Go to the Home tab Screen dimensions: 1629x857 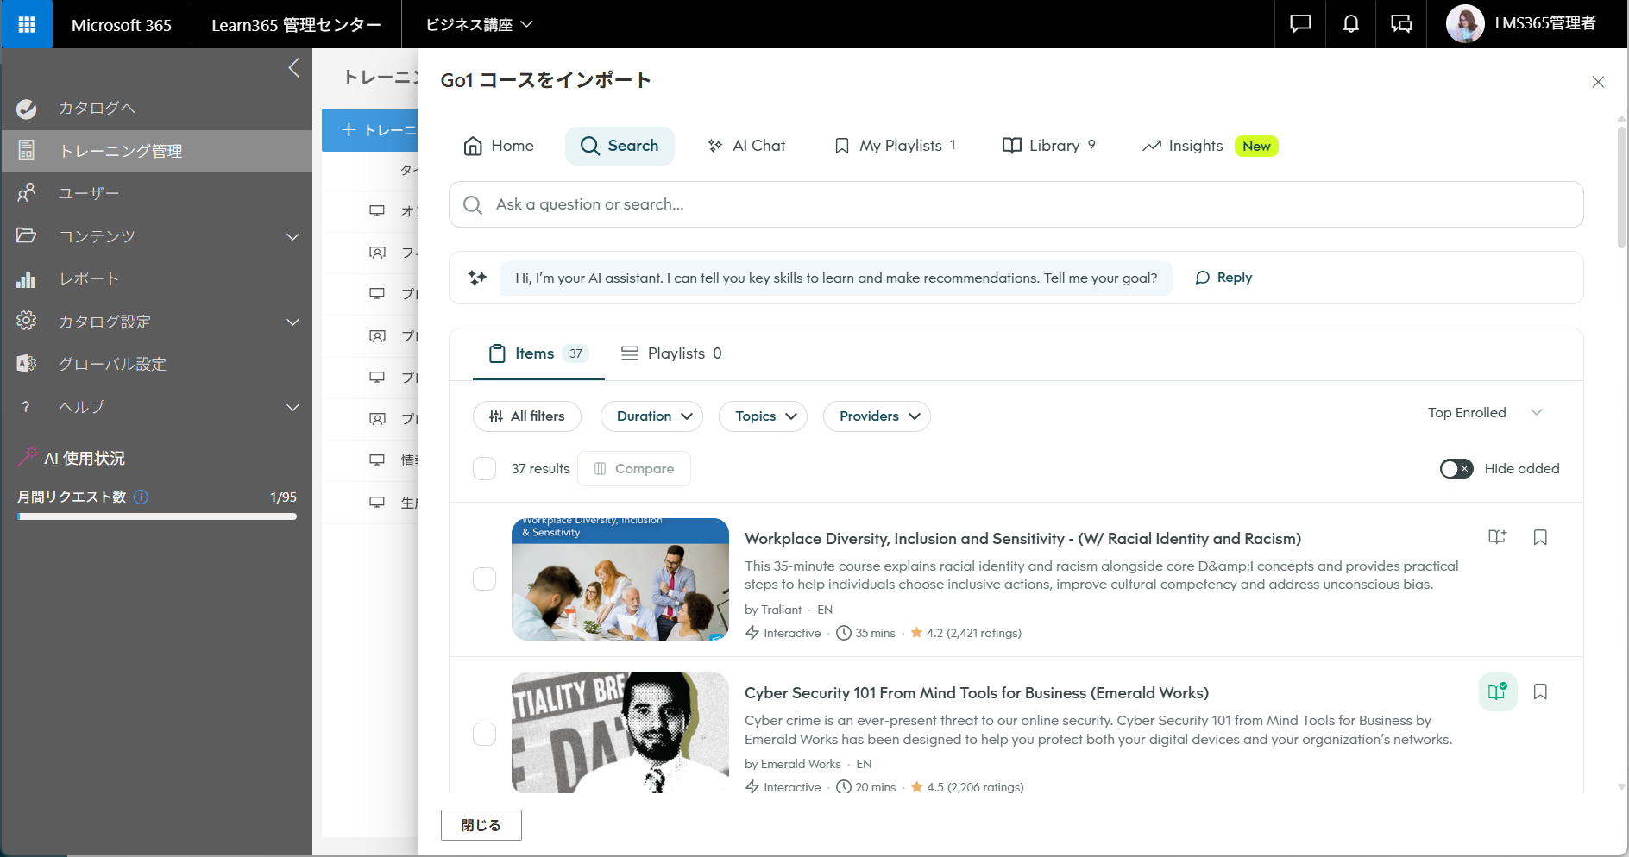pos(499,146)
